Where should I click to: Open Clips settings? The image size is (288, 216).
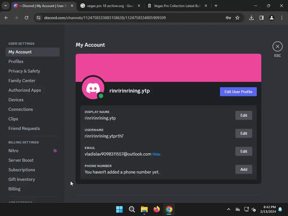click(x=33, y=119)
